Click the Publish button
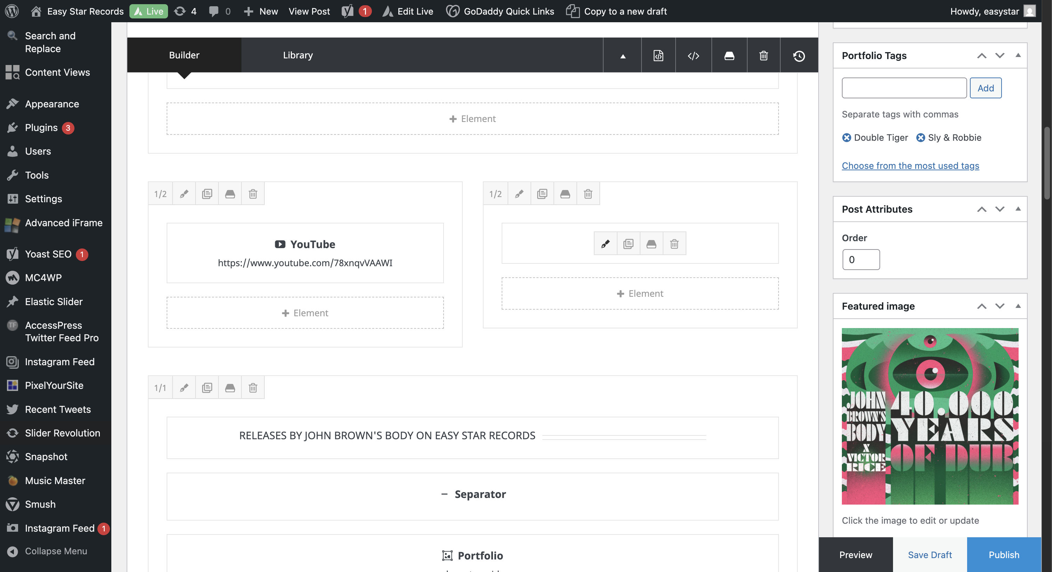 pyautogui.click(x=1003, y=555)
